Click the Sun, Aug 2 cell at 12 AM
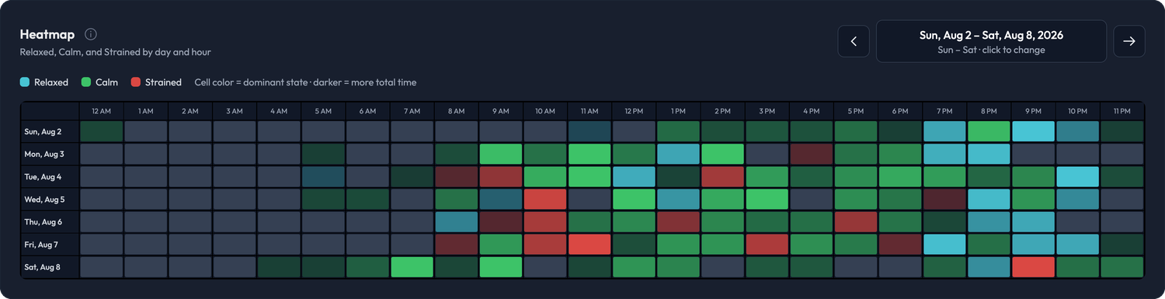 pos(102,131)
